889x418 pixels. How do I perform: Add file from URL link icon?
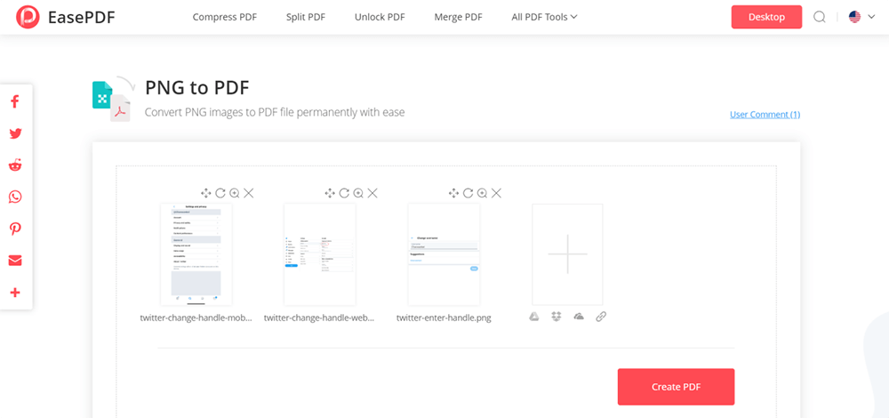(x=601, y=317)
